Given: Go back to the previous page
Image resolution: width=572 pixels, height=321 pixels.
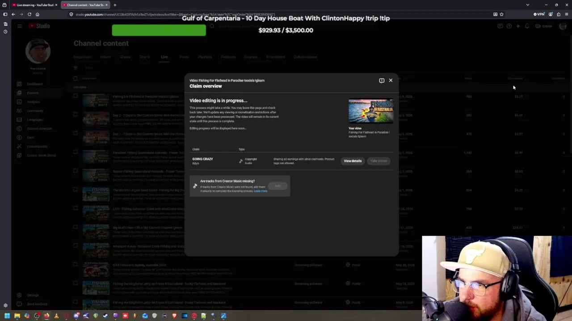Looking at the screenshot, I should [x=13, y=14].
